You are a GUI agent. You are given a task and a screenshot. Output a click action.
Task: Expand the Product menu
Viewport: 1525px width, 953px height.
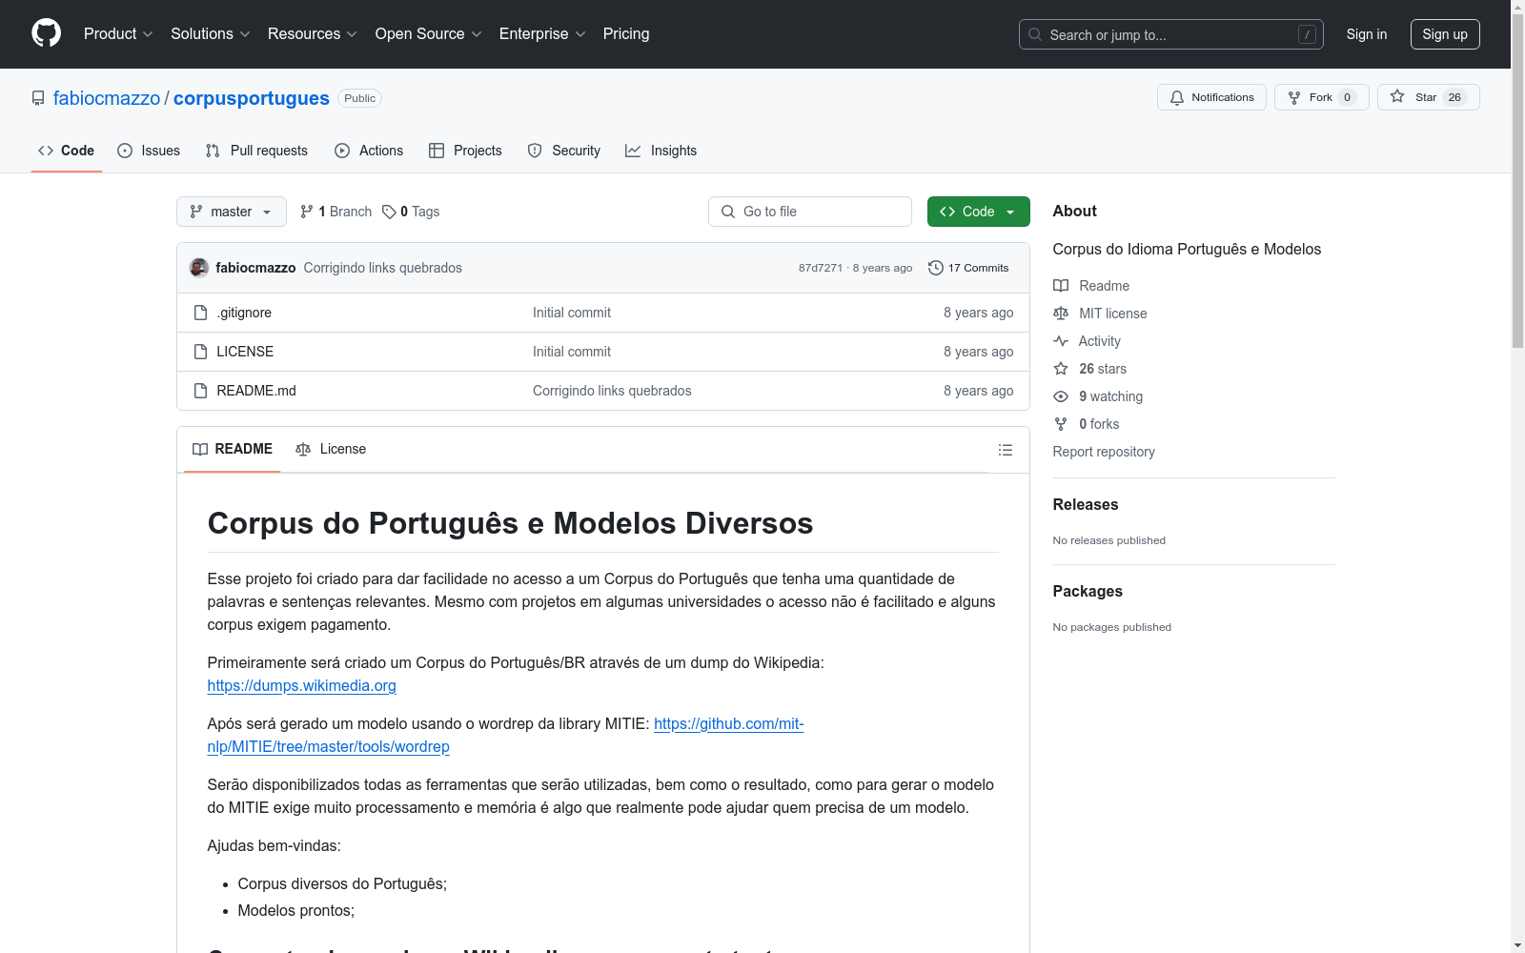pos(118,34)
